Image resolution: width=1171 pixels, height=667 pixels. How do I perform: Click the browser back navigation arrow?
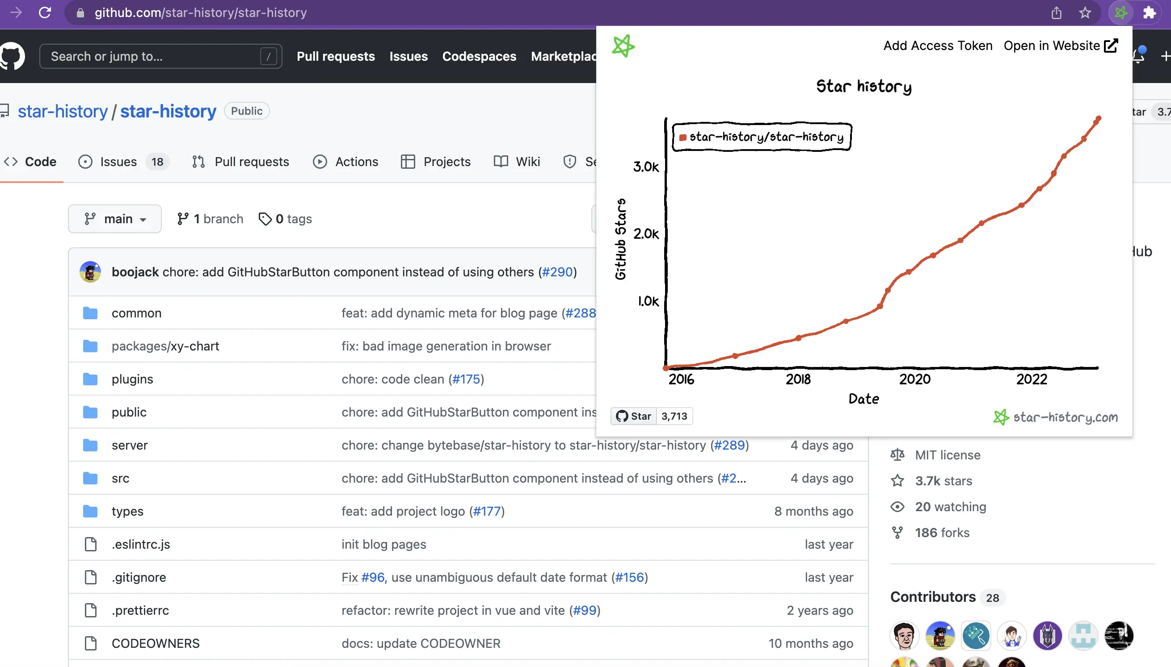click(x=15, y=13)
